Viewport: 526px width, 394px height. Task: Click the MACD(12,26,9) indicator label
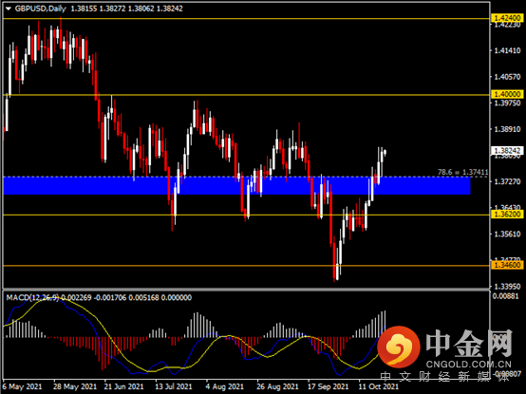[x=32, y=297]
